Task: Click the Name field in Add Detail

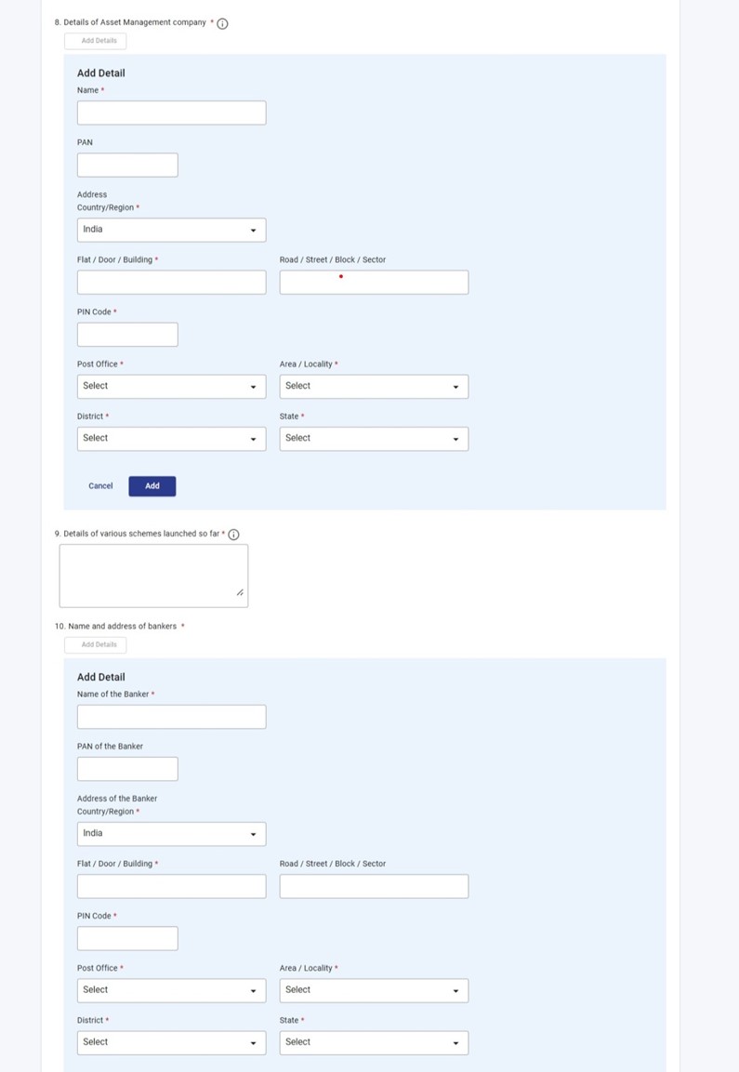Action: [171, 112]
